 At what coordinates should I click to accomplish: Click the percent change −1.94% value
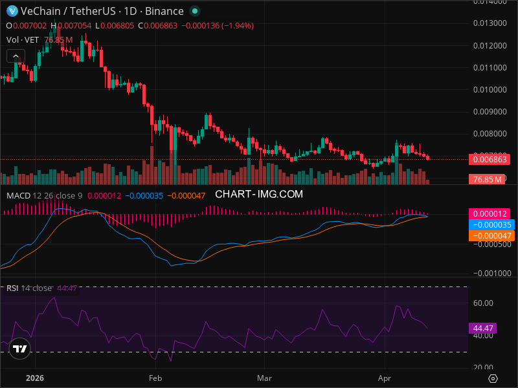point(238,26)
